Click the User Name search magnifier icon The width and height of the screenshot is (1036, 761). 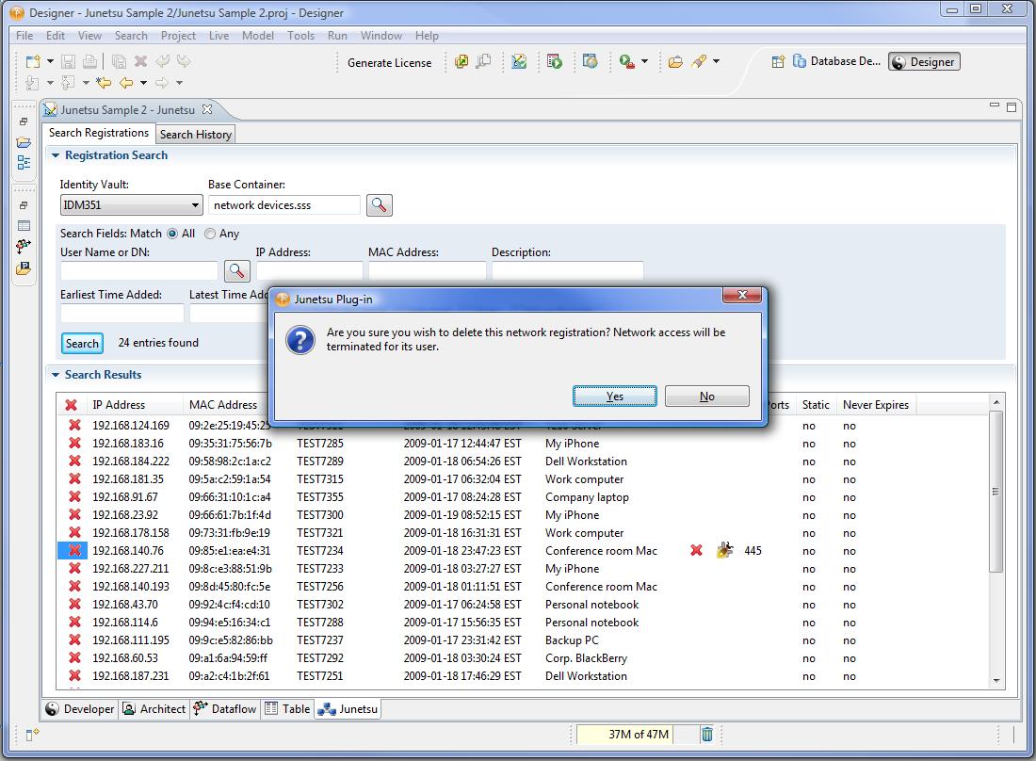pyautogui.click(x=237, y=271)
